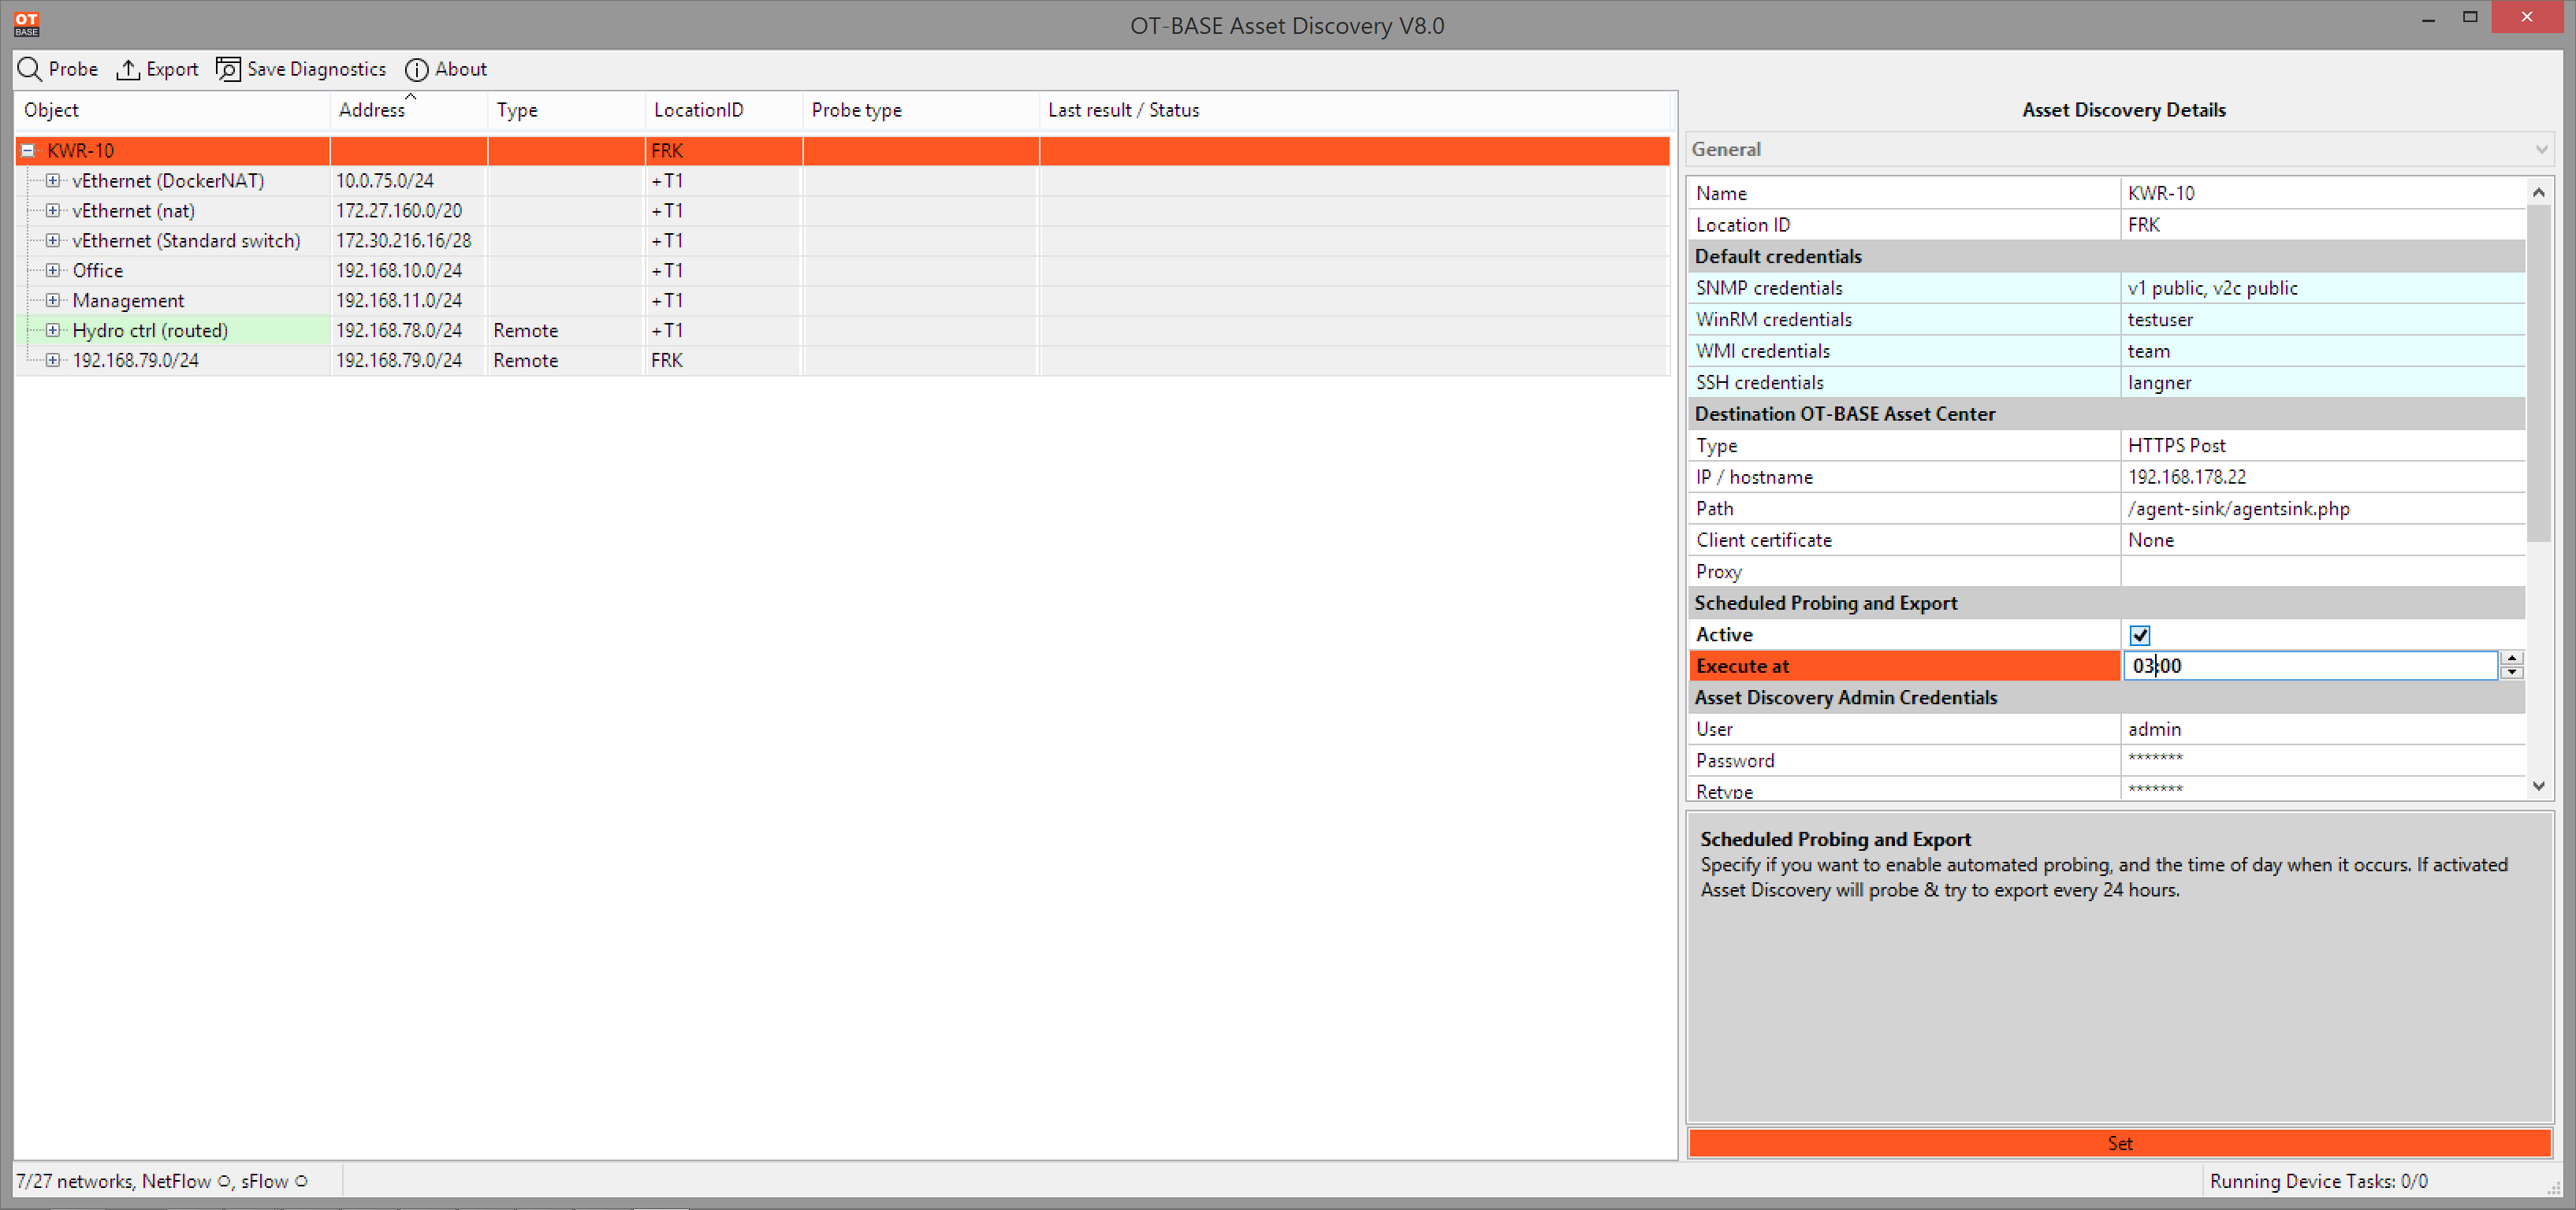Screen dimensions: 2576x1210
Task: Click FRK LocationID in 192.168.79.0/24 row
Action: tap(667, 361)
